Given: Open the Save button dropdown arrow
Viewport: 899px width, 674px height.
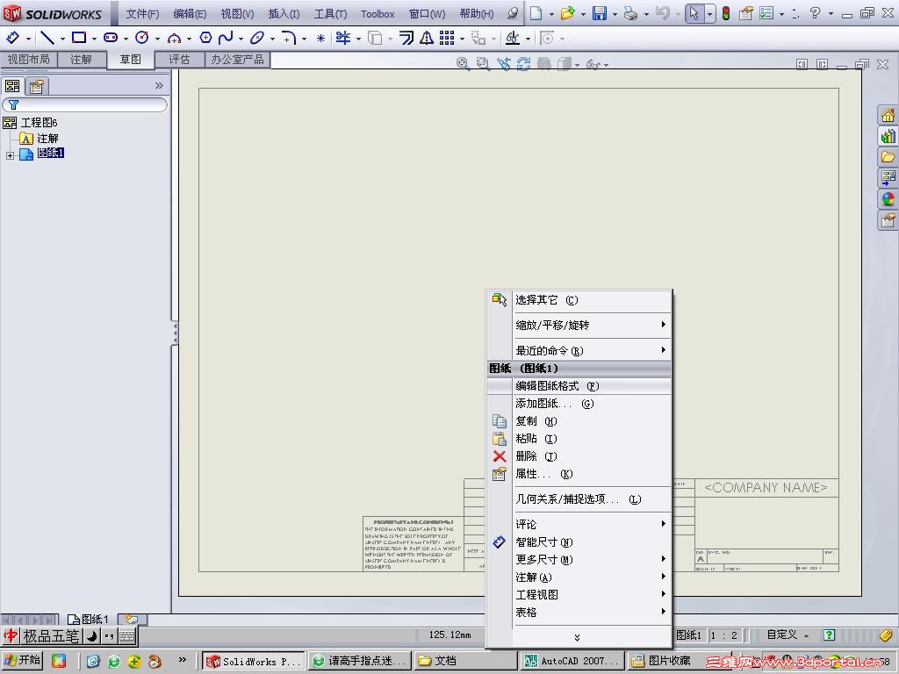Looking at the screenshot, I should coord(614,14).
